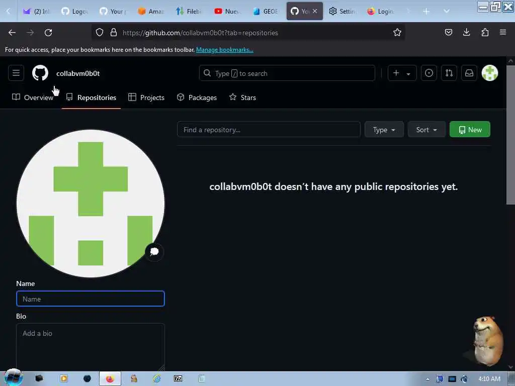
Task: Switch to the Amazon browser tab
Action: [151, 11]
